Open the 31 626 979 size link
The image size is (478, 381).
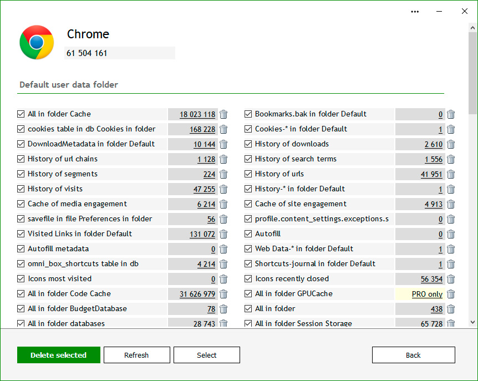click(x=197, y=294)
